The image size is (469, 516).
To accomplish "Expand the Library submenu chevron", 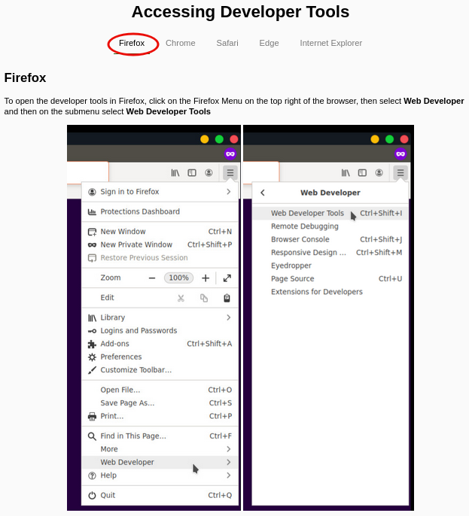I will click(x=229, y=317).
